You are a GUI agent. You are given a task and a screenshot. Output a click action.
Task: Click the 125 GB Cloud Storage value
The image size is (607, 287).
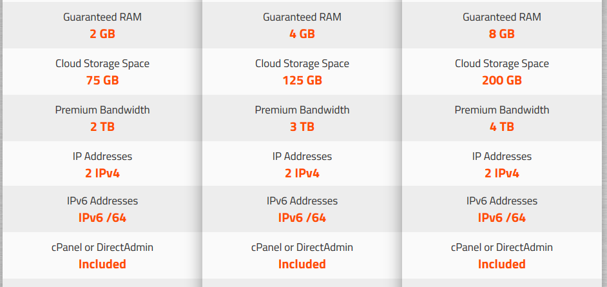tap(302, 81)
